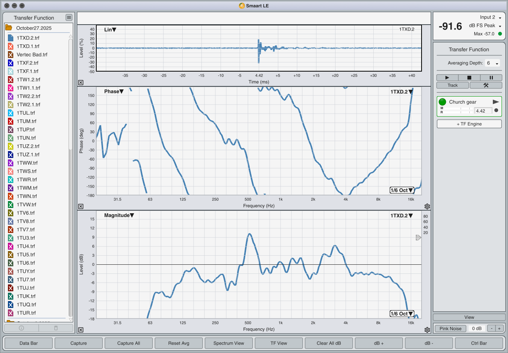
Task: Open the Transfer Function panel hamburger menu
Action: pyautogui.click(x=69, y=17)
